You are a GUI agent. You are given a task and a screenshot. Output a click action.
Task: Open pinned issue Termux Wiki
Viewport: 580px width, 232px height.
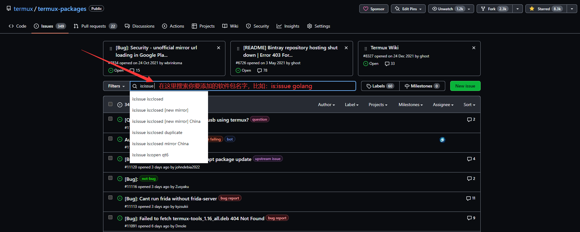(x=384, y=47)
